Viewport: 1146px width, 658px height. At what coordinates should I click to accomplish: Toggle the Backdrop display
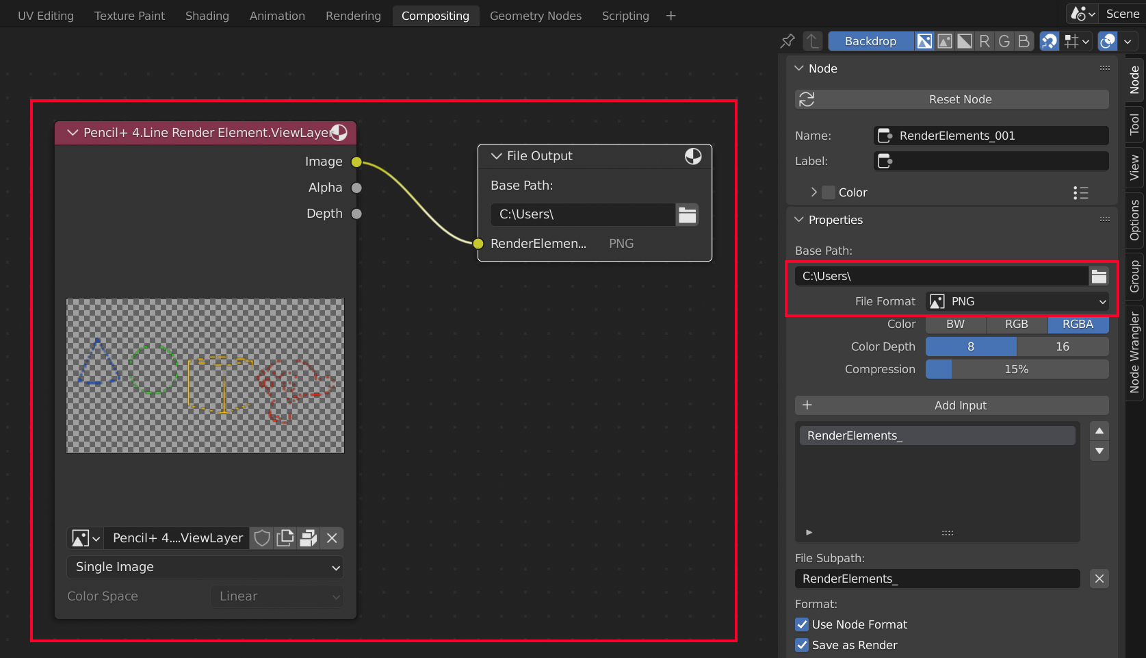pyautogui.click(x=870, y=41)
